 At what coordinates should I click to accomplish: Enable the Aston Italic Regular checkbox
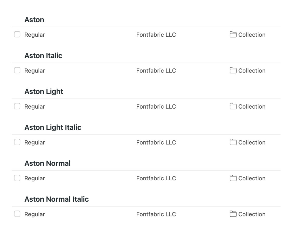click(x=17, y=70)
